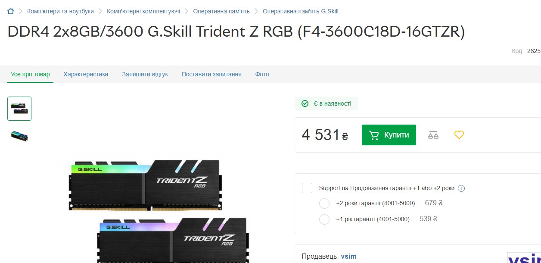Open warranty extension info icon
This screenshot has width=541, height=263.
[x=461, y=188]
